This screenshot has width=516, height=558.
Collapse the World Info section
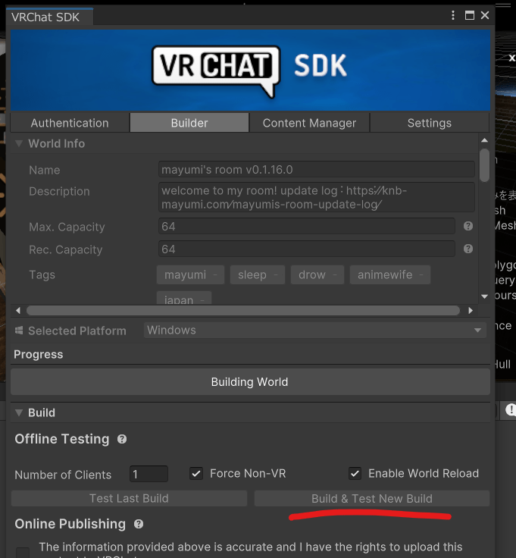click(x=20, y=143)
